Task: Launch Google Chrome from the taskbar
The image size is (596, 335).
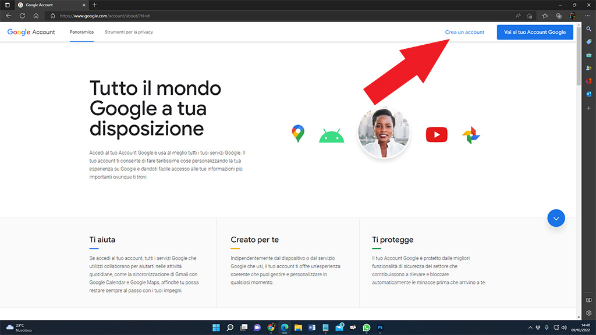Action: pyautogui.click(x=271, y=327)
